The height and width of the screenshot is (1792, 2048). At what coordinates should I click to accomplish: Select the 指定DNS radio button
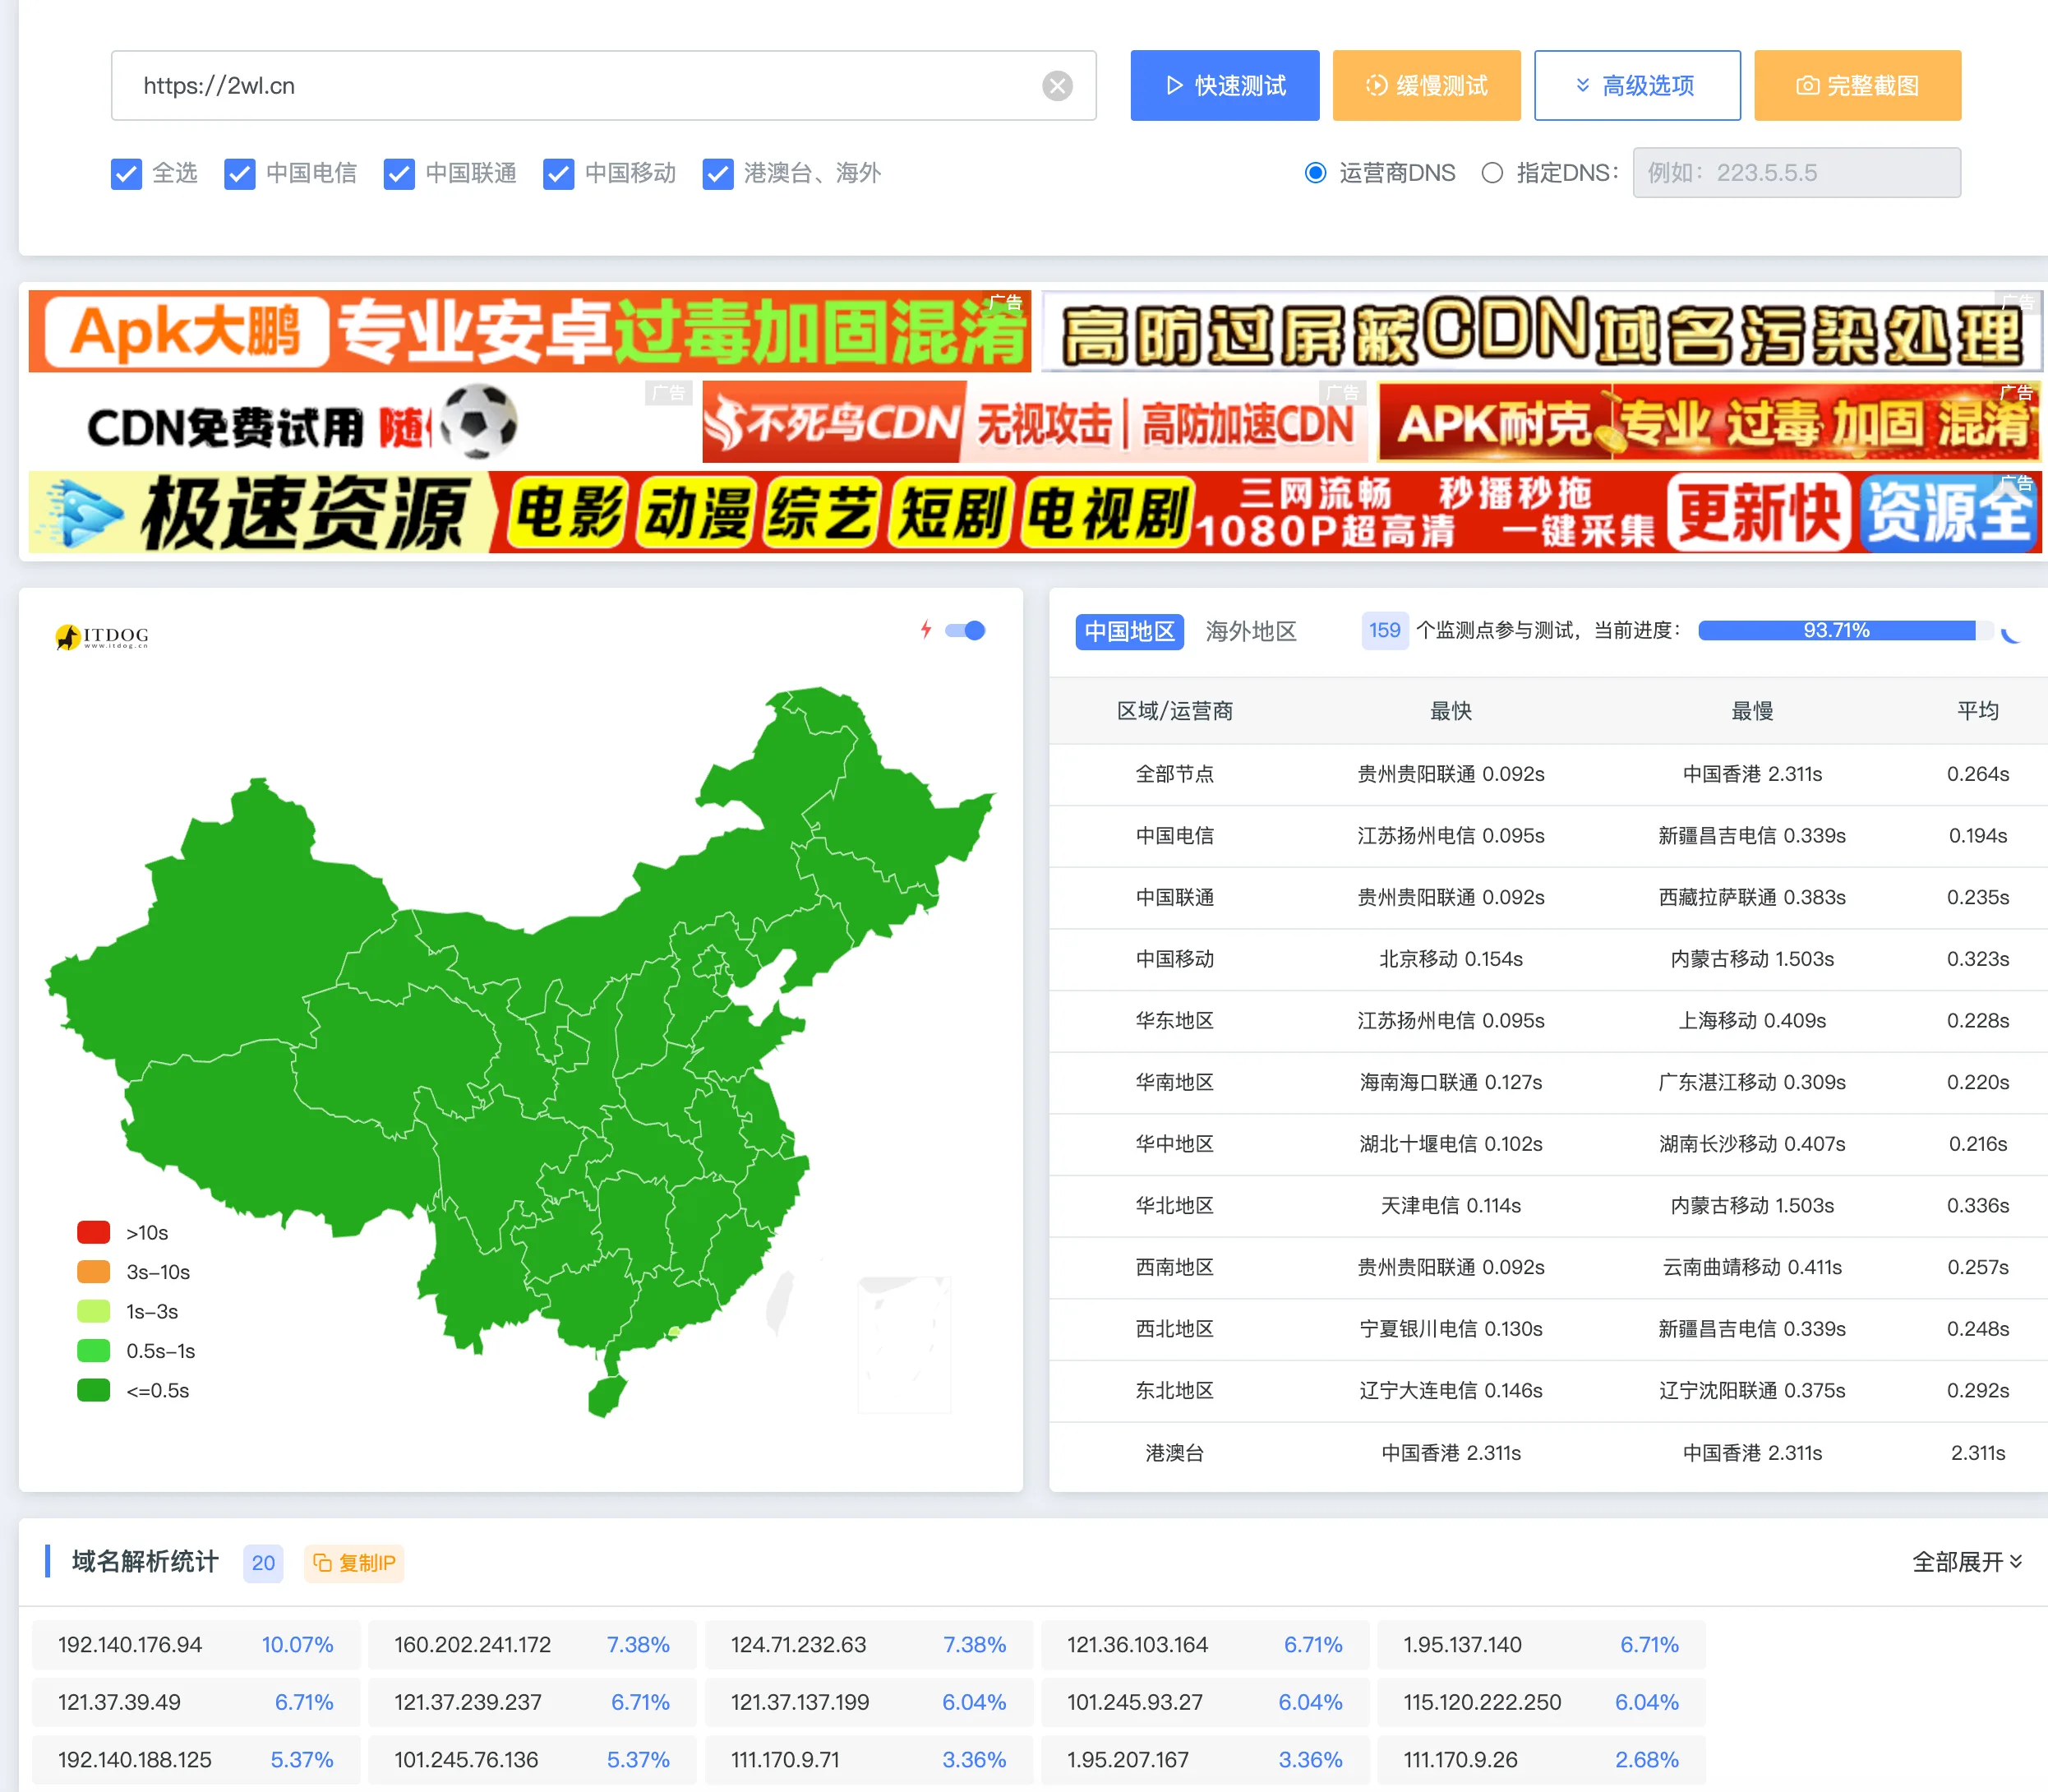[x=1492, y=173]
